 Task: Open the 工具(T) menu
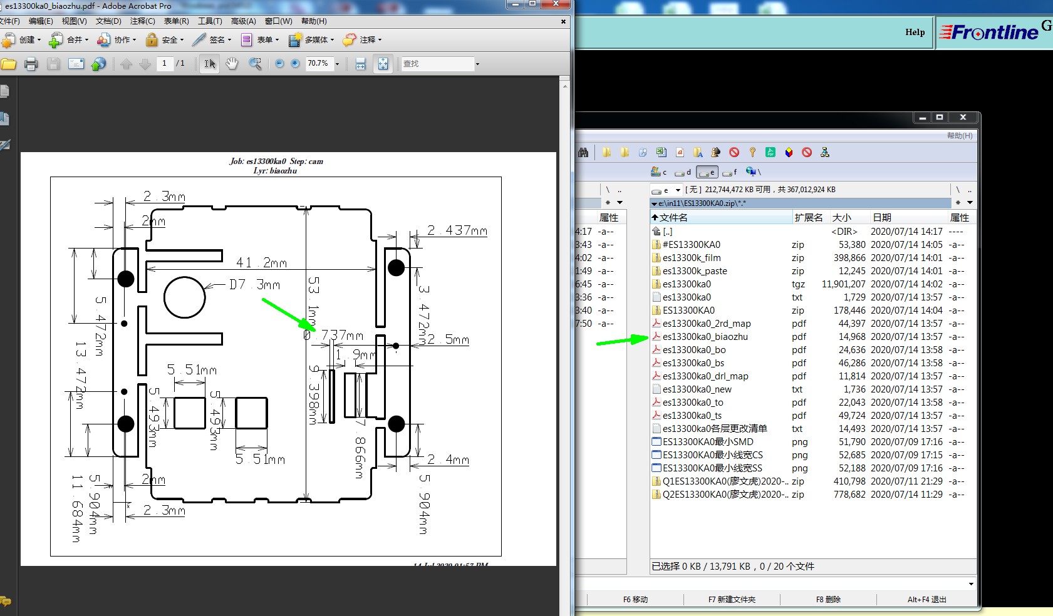pyautogui.click(x=210, y=21)
